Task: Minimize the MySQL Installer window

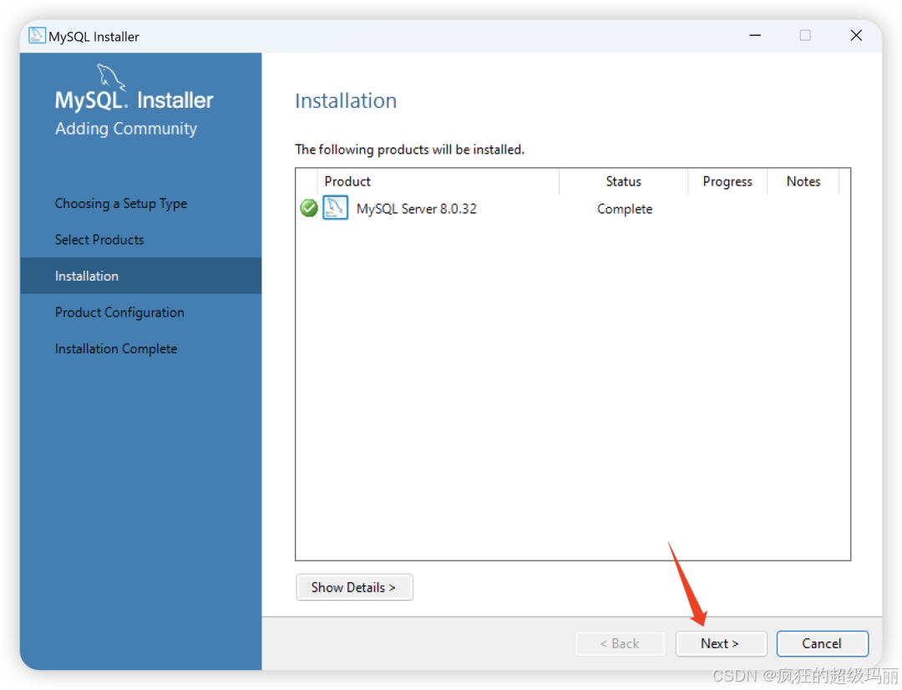Action: click(755, 36)
